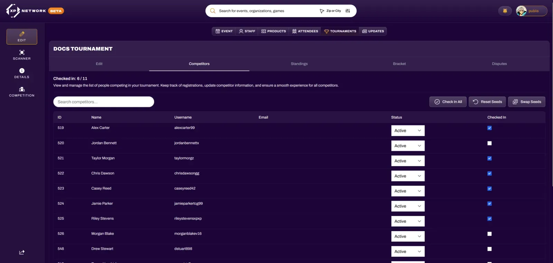
Task: Click the share icon at sidebar bottom
Action: 22,252
